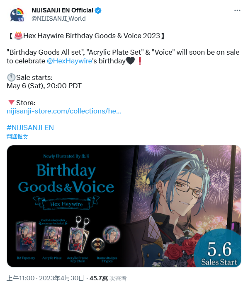Click the tweet timestamp April 30 2023
Viewport: 248px width, 289px height.
45,278
